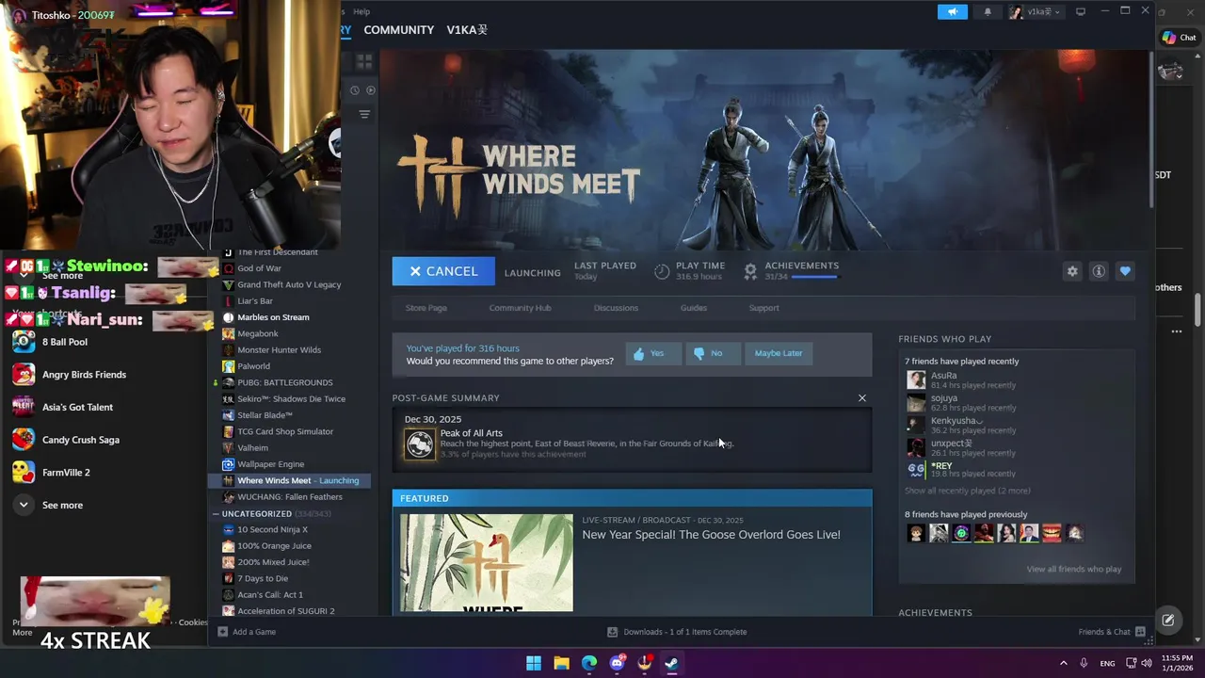Viewport: 1205px width, 678px height.
Task: Go to COMMUNITY tab
Action: (398, 30)
